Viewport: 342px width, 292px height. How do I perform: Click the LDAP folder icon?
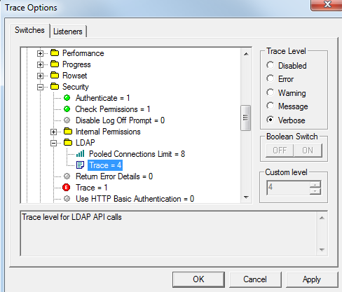(x=68, y=142)
